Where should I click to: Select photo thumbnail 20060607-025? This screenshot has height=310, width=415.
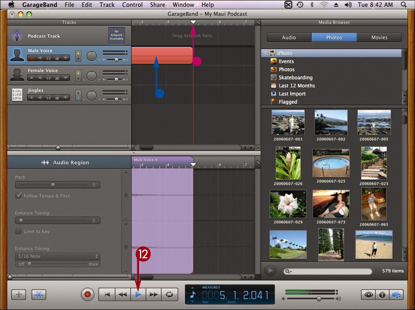coord(331,163)
